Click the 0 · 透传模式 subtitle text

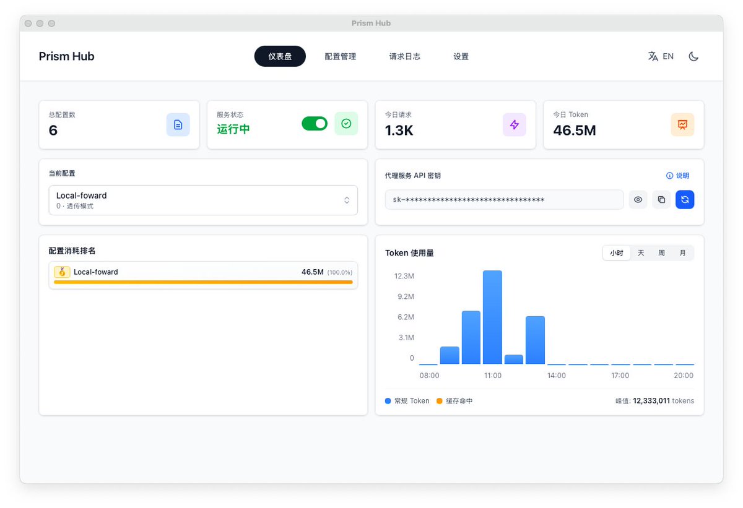tap(75, 206)
